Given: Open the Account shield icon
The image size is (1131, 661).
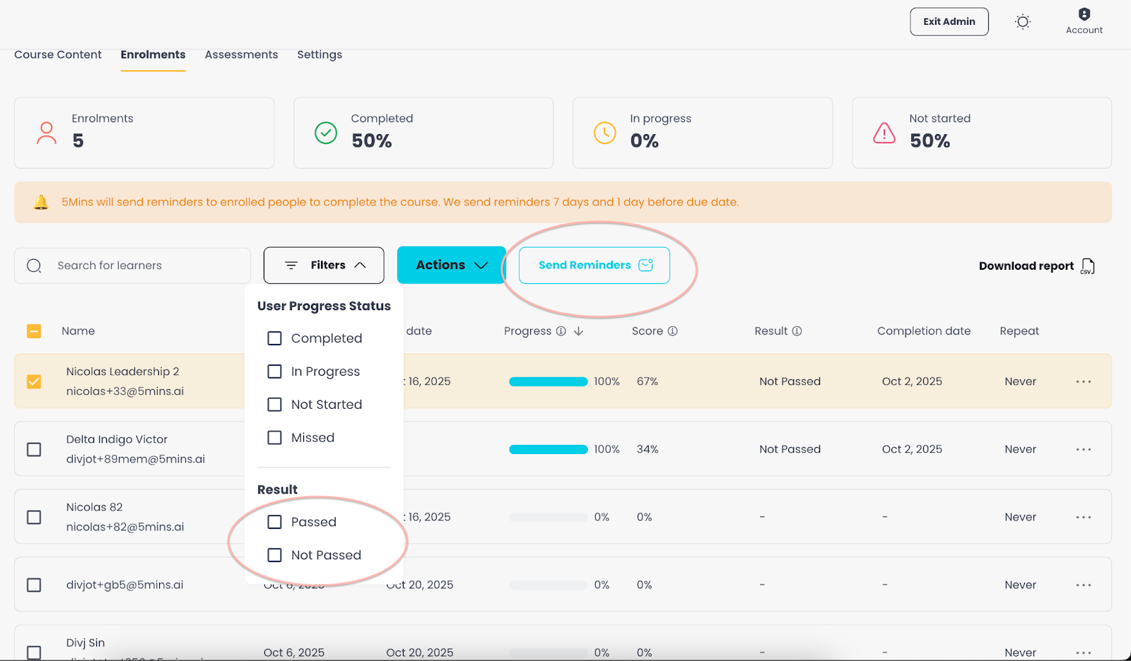Looking at the screenshot, I should [x=1084, y=14].
